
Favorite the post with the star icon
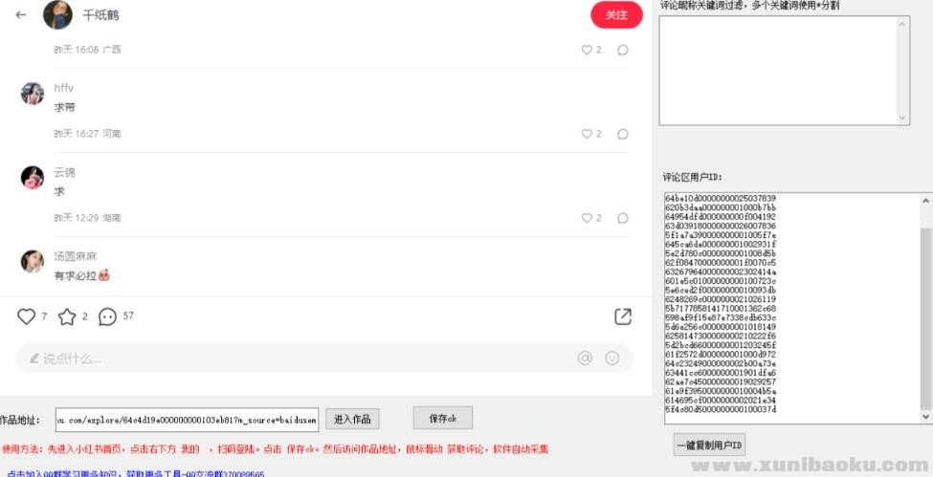pos(67,316)
